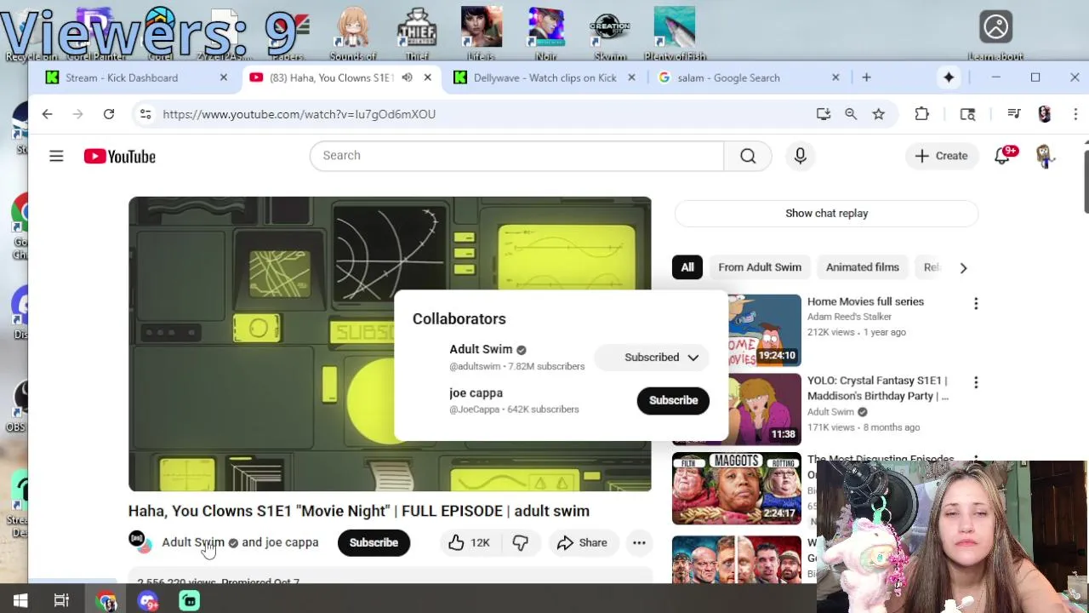Open Thief desktop shortcut
The image size is (1089, 613).
417,34
